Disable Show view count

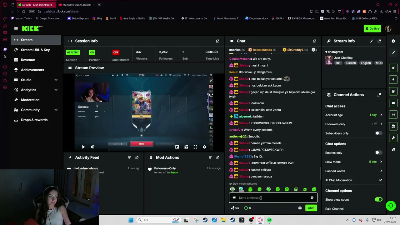coord(378,200)
